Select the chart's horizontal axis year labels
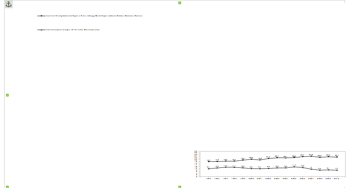The image size is (349, 188). 272,179
